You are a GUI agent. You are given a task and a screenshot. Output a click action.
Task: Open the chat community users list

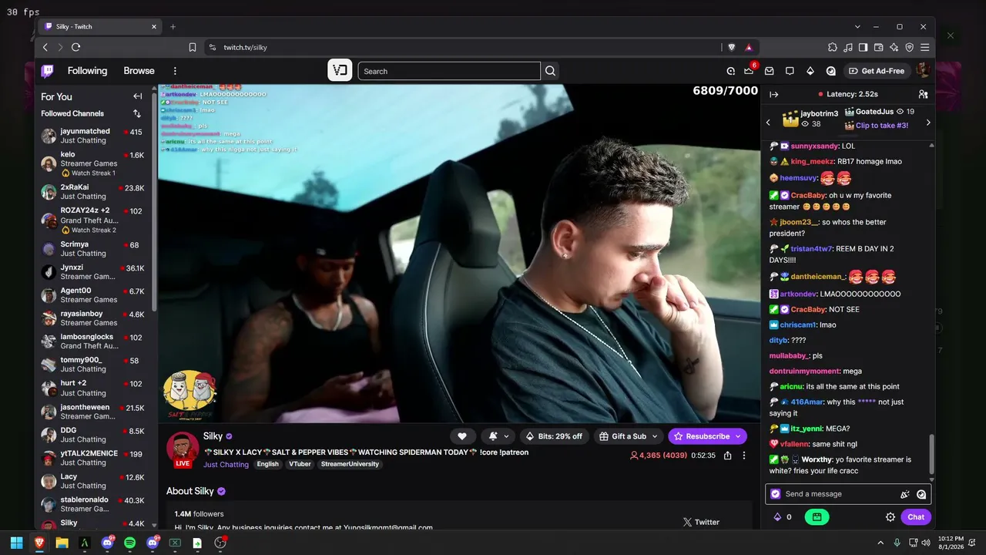[923, 94]
